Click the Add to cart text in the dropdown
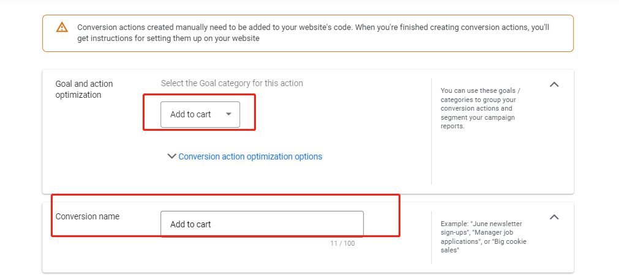 click(190, 114)
